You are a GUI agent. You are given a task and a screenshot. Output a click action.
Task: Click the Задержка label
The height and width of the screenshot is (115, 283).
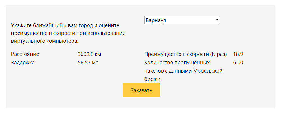(x=23, y=63)
